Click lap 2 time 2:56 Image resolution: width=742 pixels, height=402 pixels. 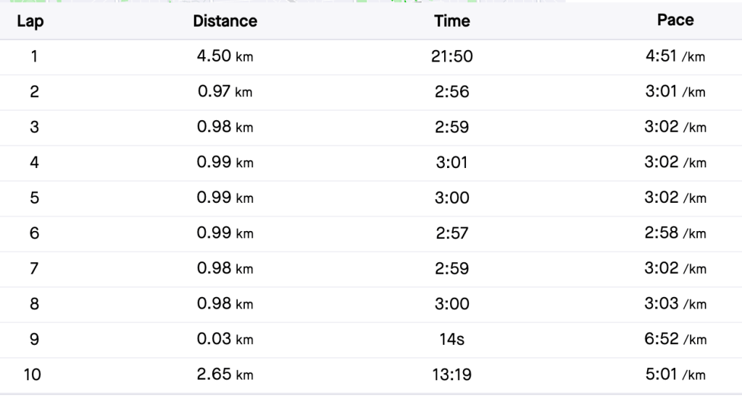click(452, 92)
